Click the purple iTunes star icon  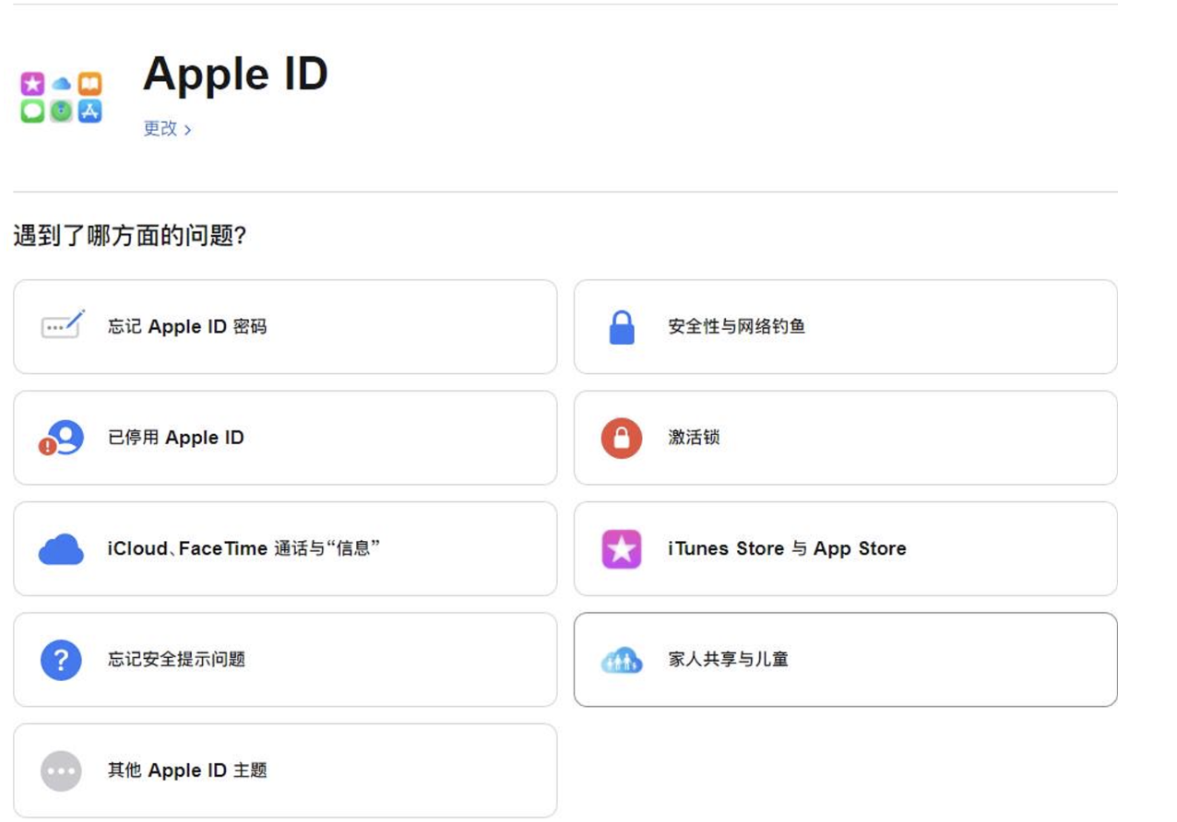click(x=622, y=549)
